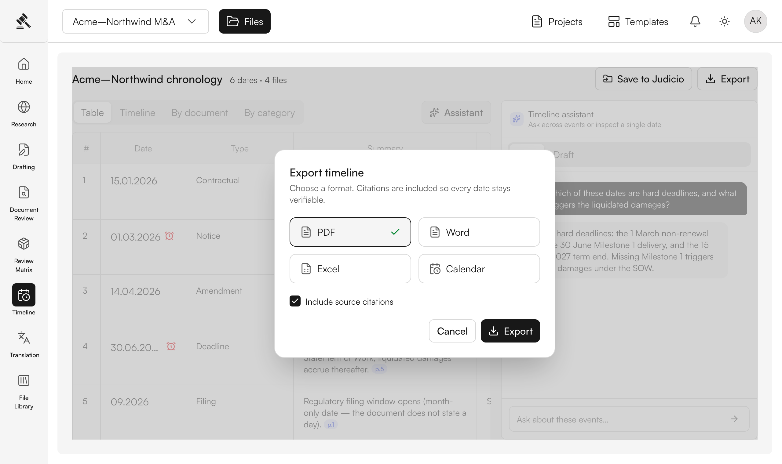Click the Ask about these events input
782x464 pixels.
tap(629, 419)
